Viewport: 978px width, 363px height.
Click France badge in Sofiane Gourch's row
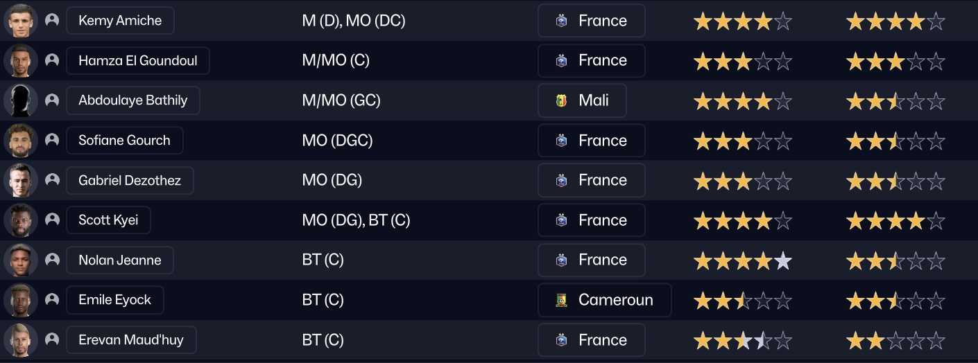point(562,141)
